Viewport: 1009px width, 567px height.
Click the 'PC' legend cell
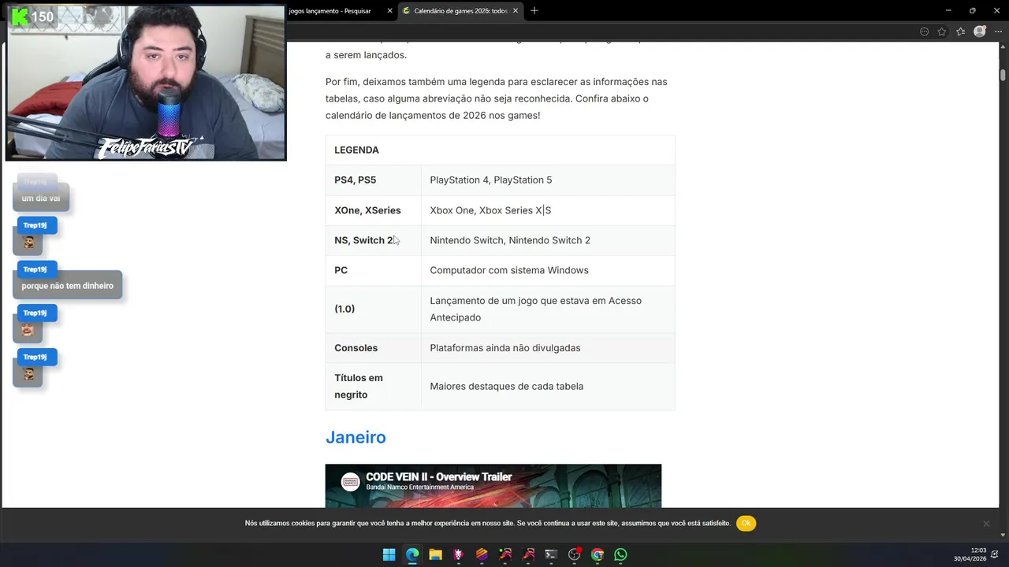(373, 270)
